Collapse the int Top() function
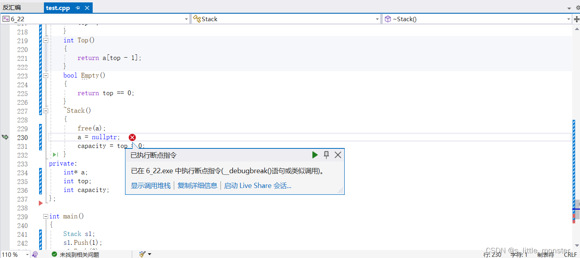Viewport: 580px width, 258px height. 46,40
